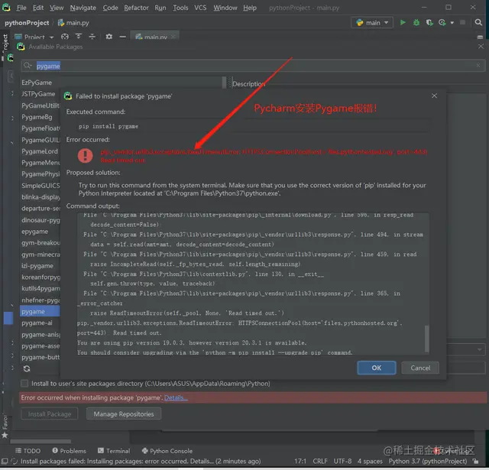The width and height of the screenshot is (489, 470).
Task: Close the Failed to install package dialog
Action: 434,96
